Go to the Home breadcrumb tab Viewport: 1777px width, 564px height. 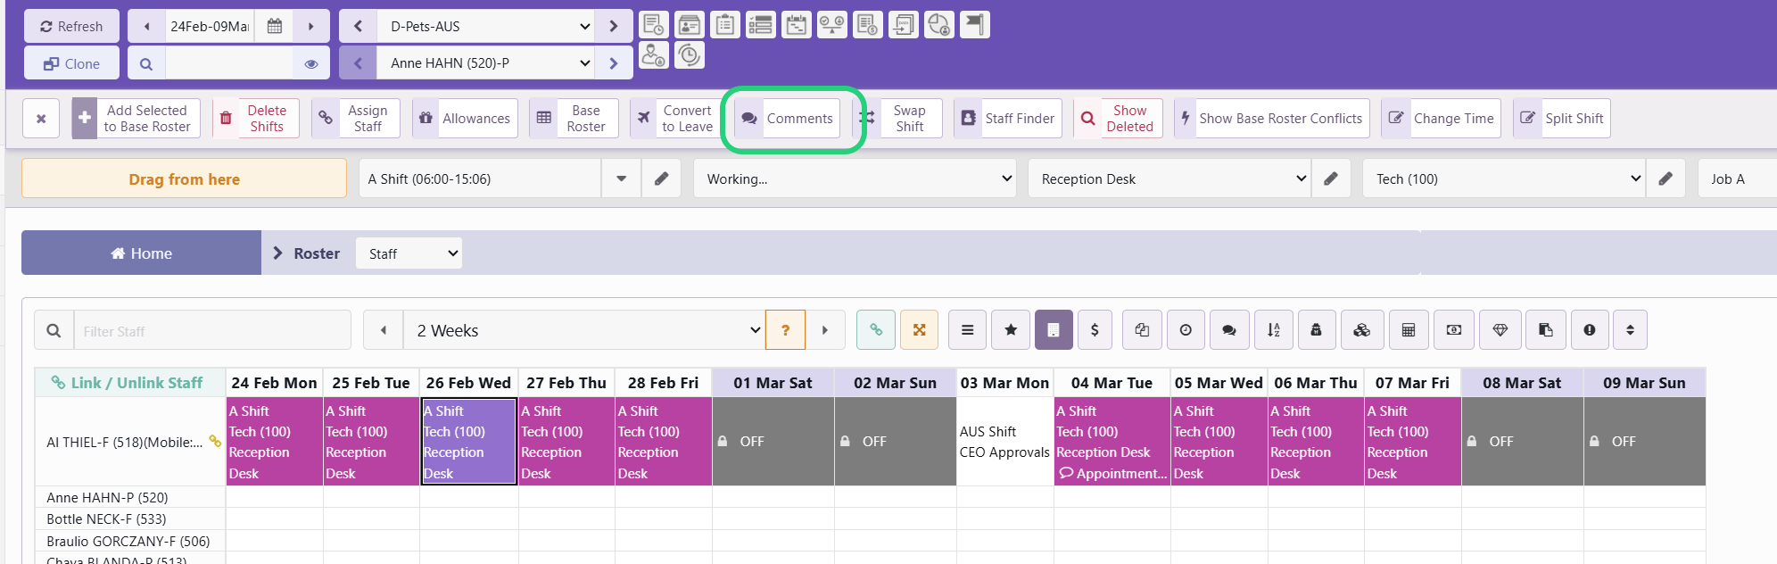[141, 253]
